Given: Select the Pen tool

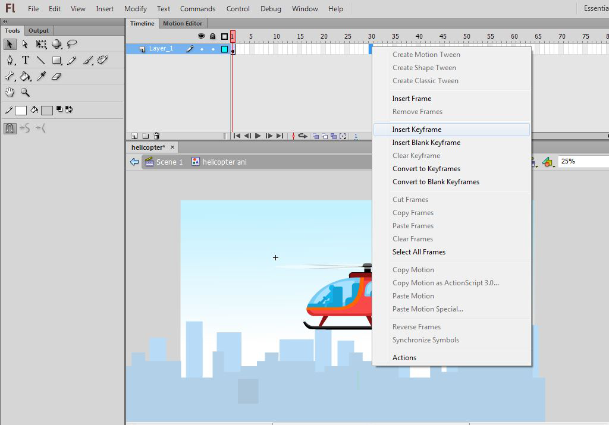Looking at the screenshot, I should click(x=10, y=60).
